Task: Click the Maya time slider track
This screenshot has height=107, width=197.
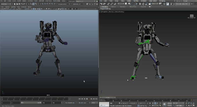Action: 35,99
